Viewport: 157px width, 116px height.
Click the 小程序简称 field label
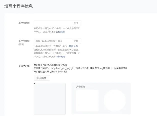[x=24, y=41]
